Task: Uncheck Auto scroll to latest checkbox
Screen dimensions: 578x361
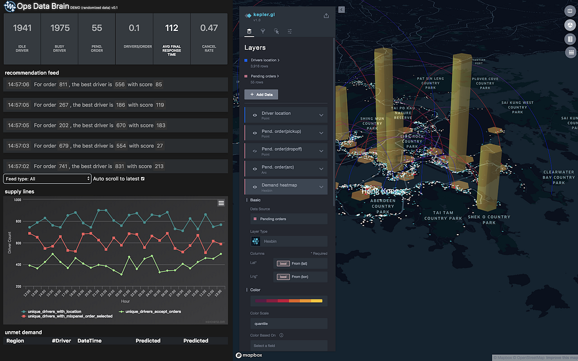Action: point(143,179)
